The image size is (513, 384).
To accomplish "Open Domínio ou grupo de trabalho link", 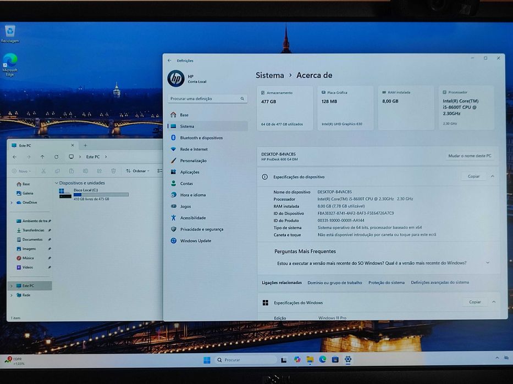I will tap(335, 283).
